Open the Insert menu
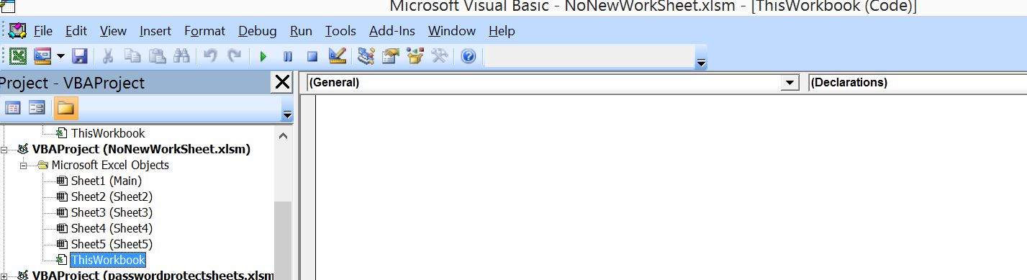 (x=155, y=31)
